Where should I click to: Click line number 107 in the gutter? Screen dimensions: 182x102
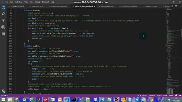[x=11, y=46]
